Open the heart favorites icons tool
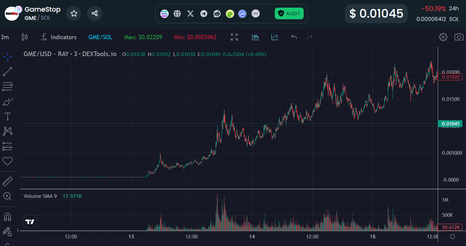This screenshot has width=466, height=246. tap(8, 161)
